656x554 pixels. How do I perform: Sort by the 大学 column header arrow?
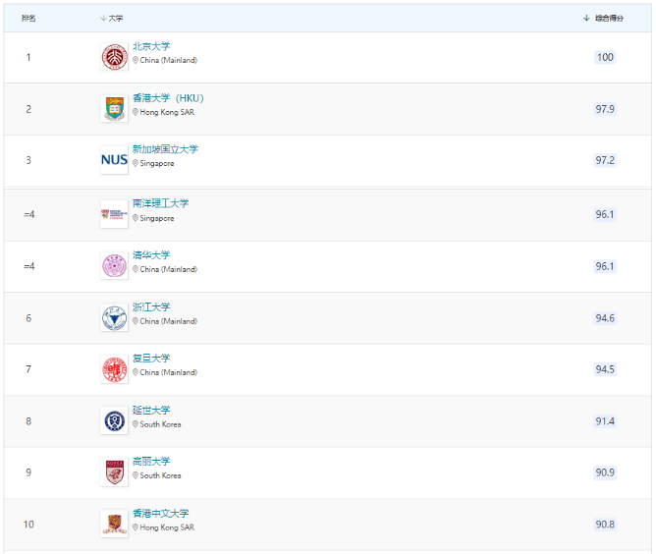(x=103, y=18)
